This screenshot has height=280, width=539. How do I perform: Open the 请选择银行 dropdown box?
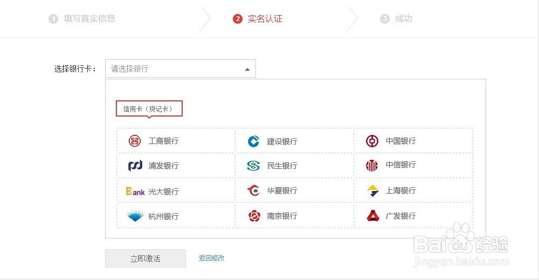pos(181,69)
